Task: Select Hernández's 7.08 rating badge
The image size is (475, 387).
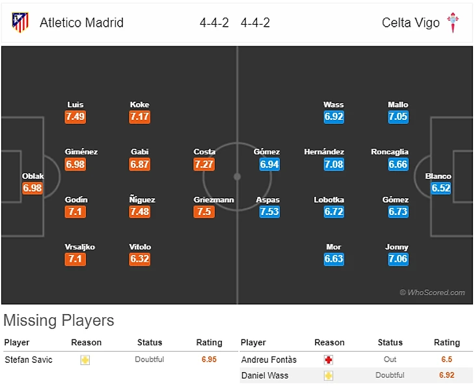Action: click(334, 164)
